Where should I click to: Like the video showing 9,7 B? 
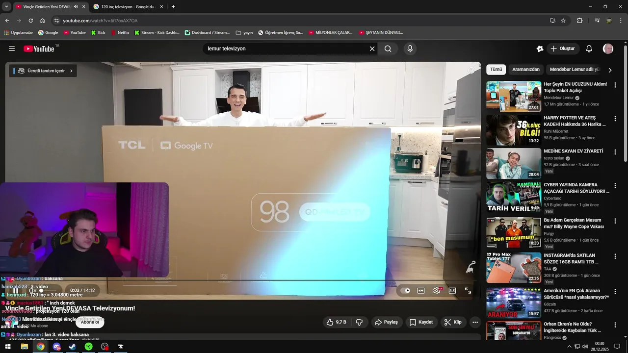point(336,322)
